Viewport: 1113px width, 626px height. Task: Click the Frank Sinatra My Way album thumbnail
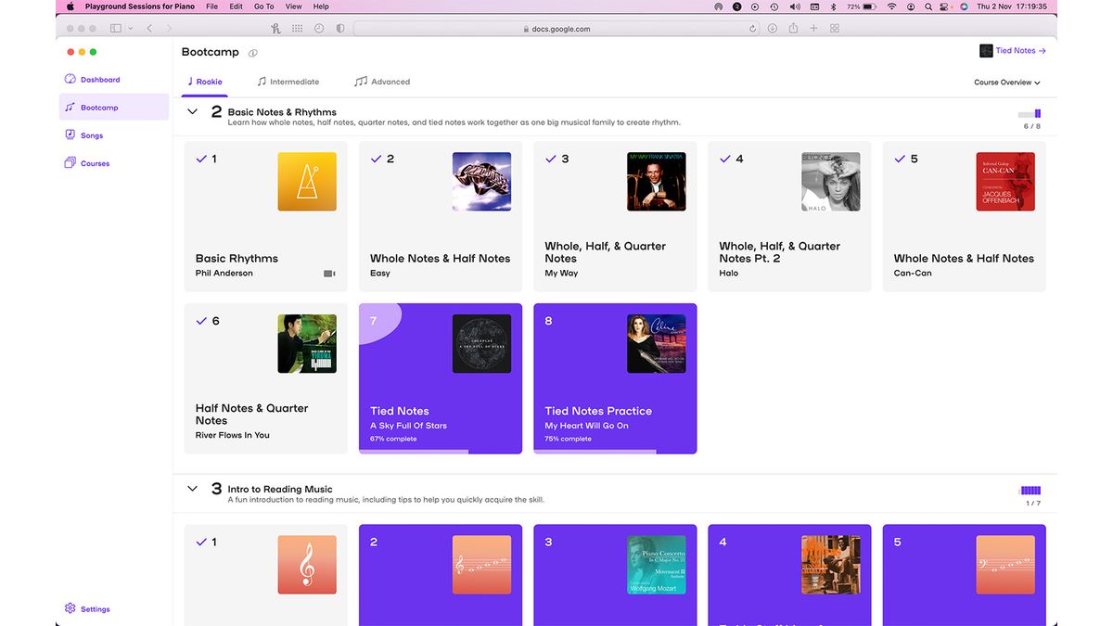click(657, 182)
